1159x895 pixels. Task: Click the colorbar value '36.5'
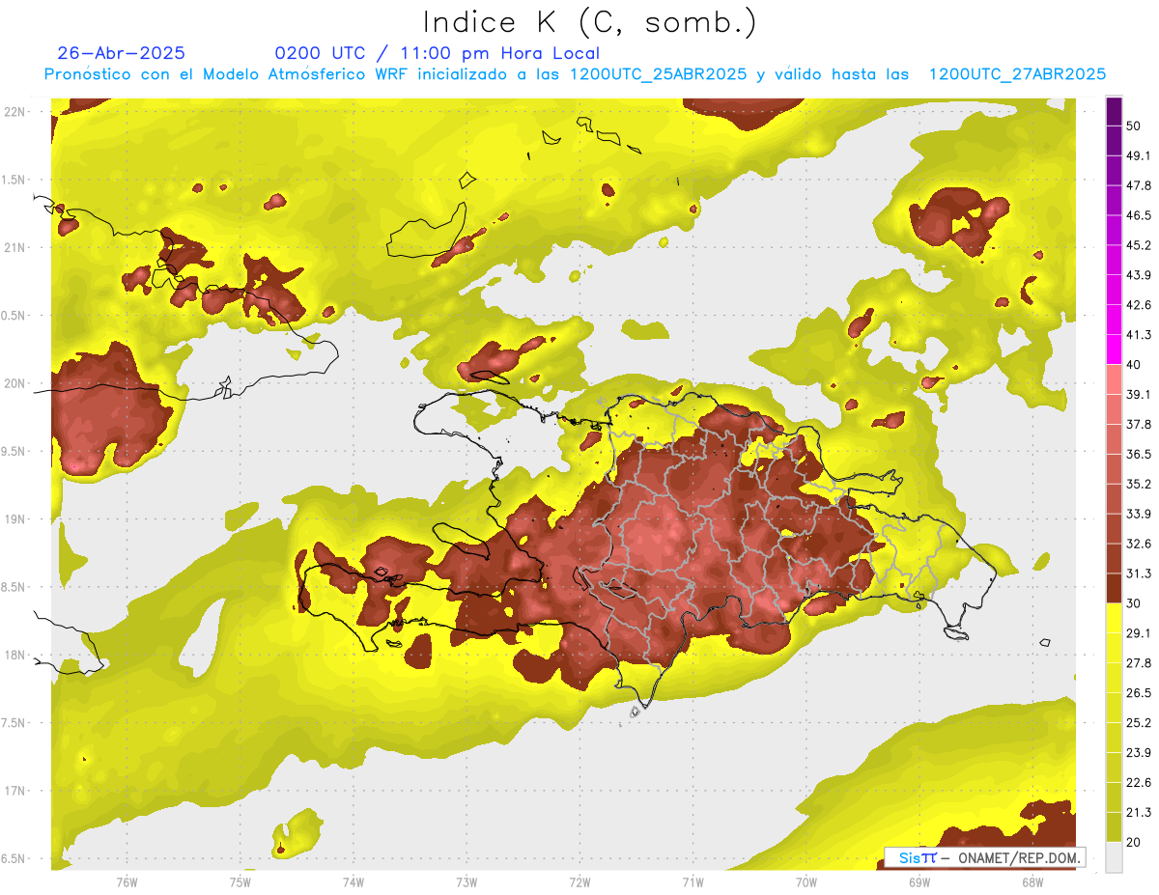pyautogui.click(x=1138, y=454)
